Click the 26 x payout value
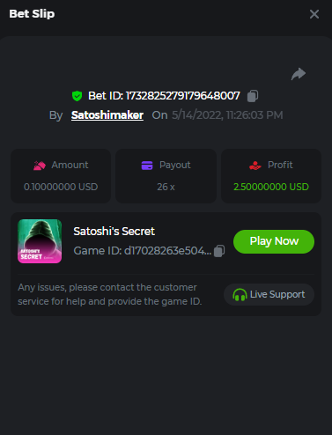 [x=166, y=187]
